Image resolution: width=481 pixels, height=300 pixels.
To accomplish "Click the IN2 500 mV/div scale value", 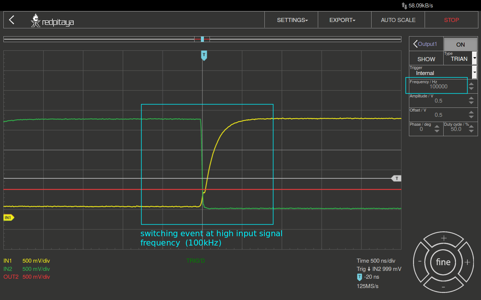I will pos(36,269).
